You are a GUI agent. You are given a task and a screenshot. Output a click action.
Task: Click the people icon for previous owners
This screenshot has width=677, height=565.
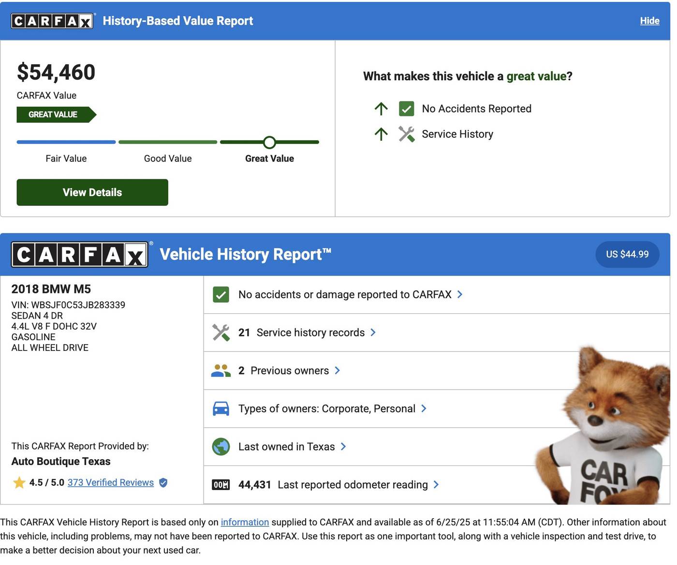(x=221, y=371)
